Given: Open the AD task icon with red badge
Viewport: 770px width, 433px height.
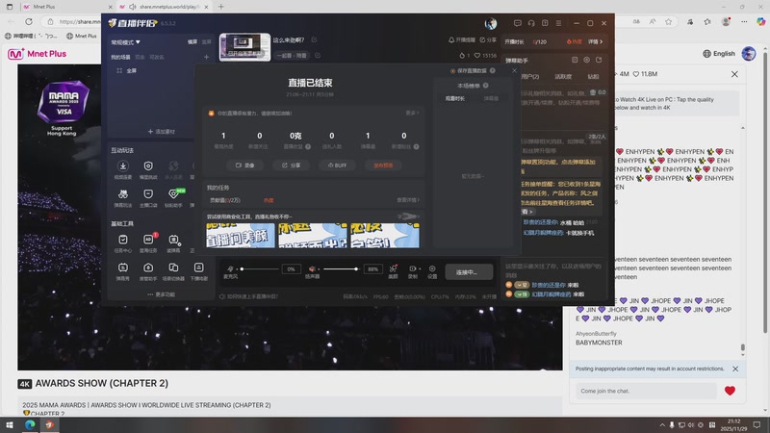Looking at the screenshot, I should tap(148, 240).
